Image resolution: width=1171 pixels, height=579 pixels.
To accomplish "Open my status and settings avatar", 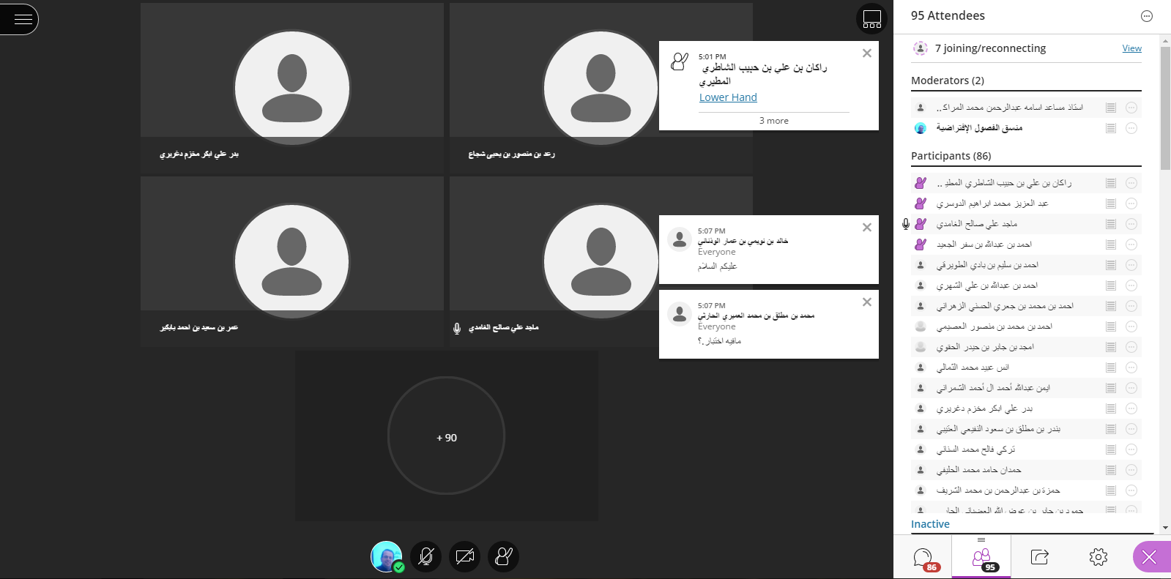I will [386, 556].
